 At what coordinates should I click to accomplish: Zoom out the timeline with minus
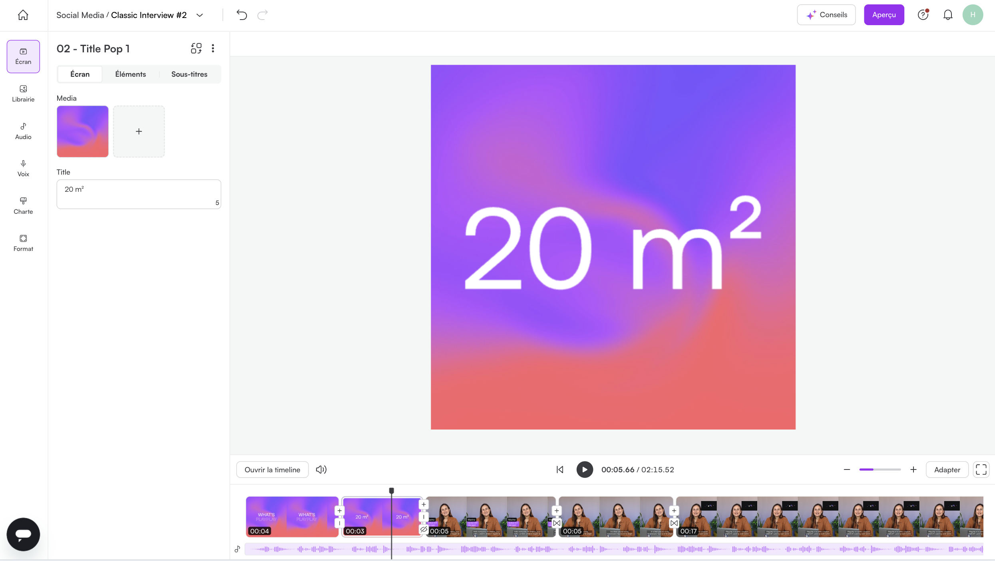[847, 469]
